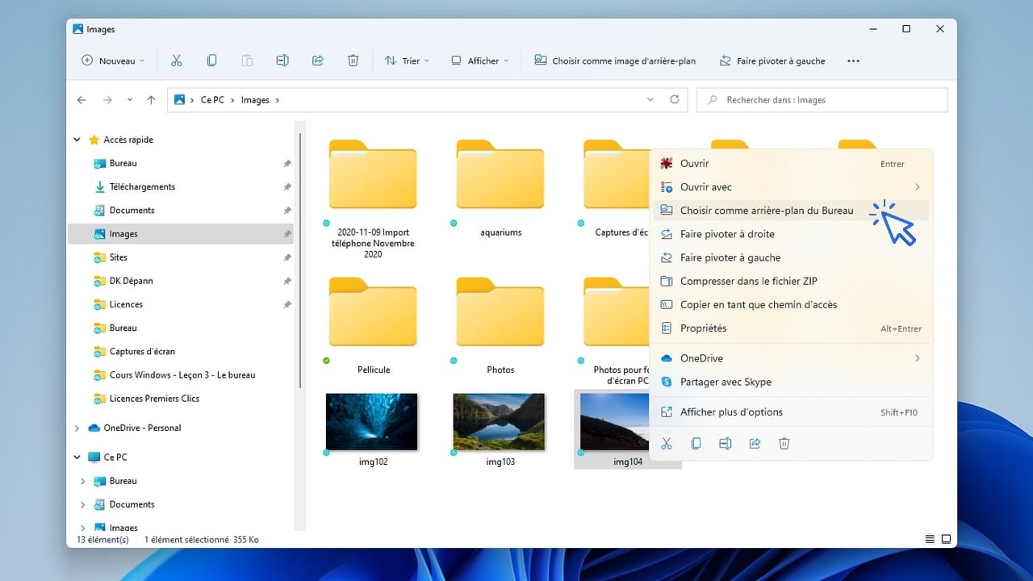Select the 2020-11-09 Import téléphone folder

373,199
